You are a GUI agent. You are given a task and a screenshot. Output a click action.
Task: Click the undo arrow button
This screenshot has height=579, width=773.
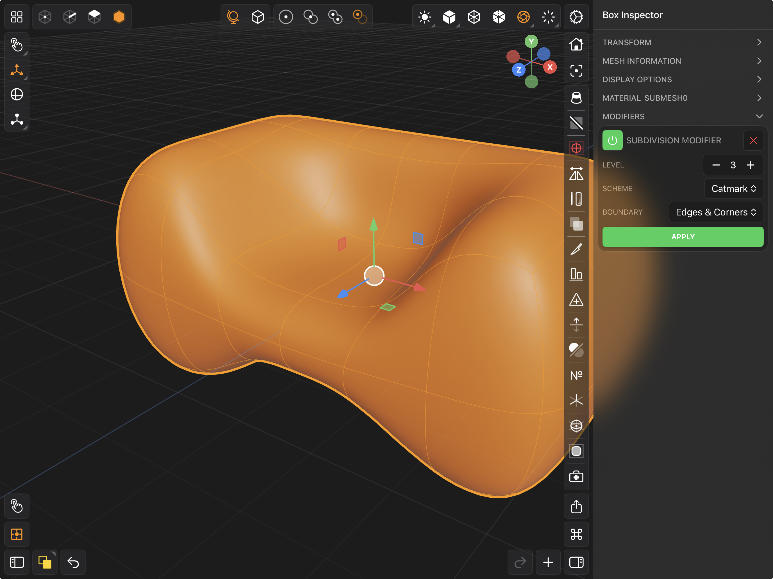[x=73, y=562]
